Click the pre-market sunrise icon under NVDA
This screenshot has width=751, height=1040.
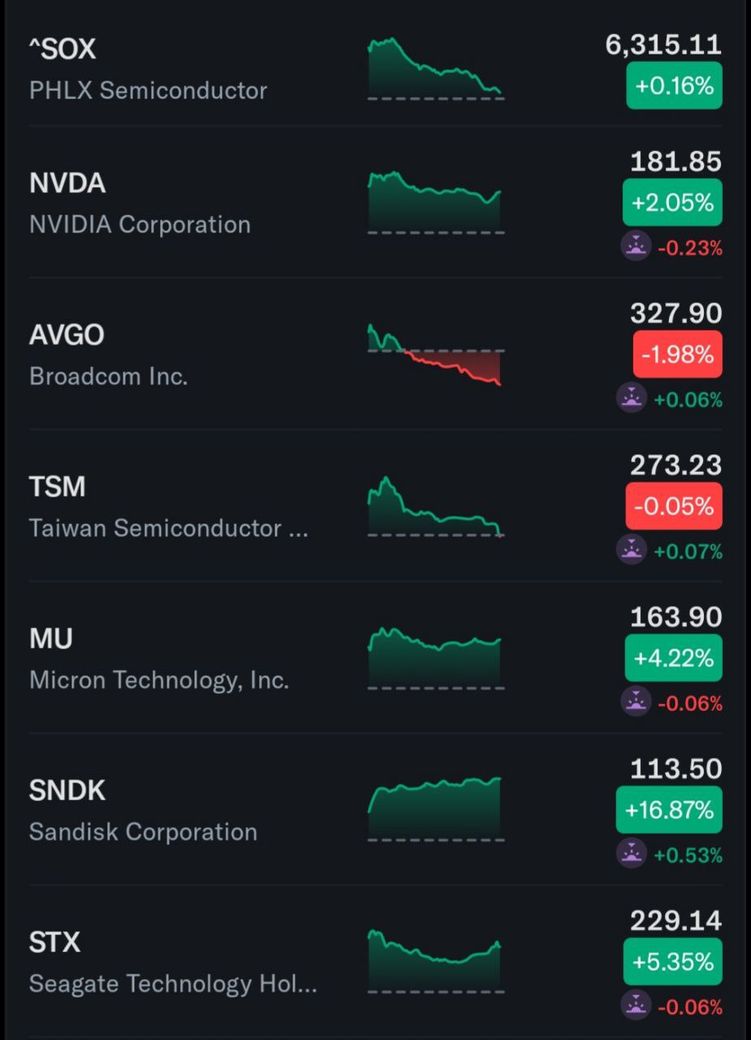click(636, 246)
